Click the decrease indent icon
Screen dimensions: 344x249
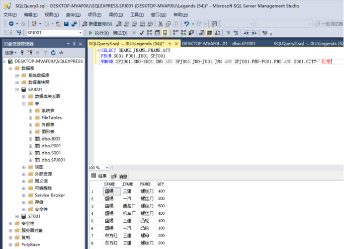click(247, 33)
